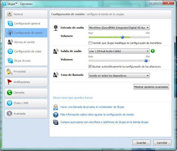
Task: Open Configuración de video settings
Action: [x=26, y=51]
